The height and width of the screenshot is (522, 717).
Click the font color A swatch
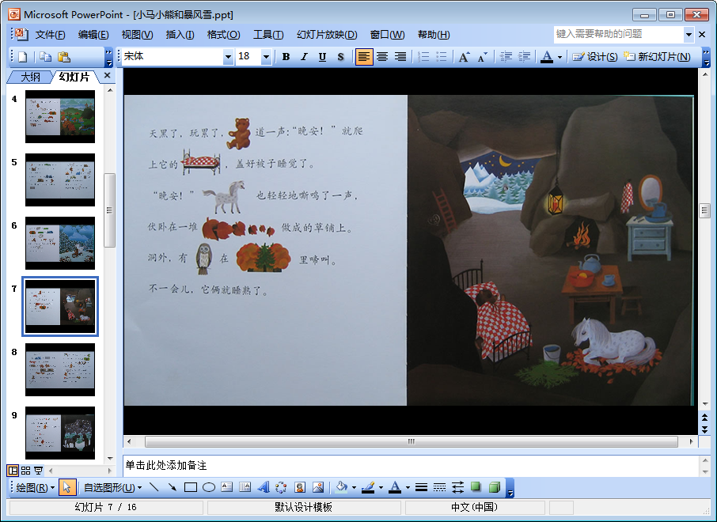pyautogui.click(x=546, y=57)
